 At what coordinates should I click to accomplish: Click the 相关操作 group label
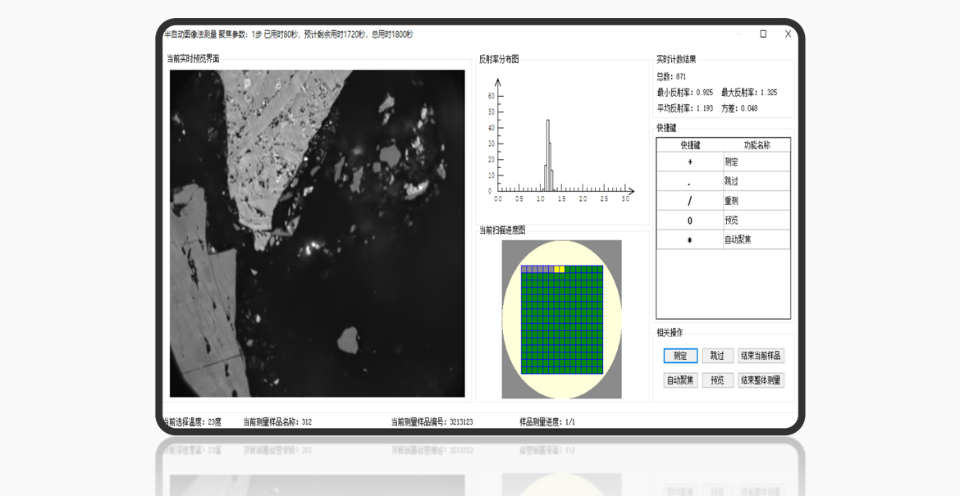pyautogui.click(x=670, y=333)
